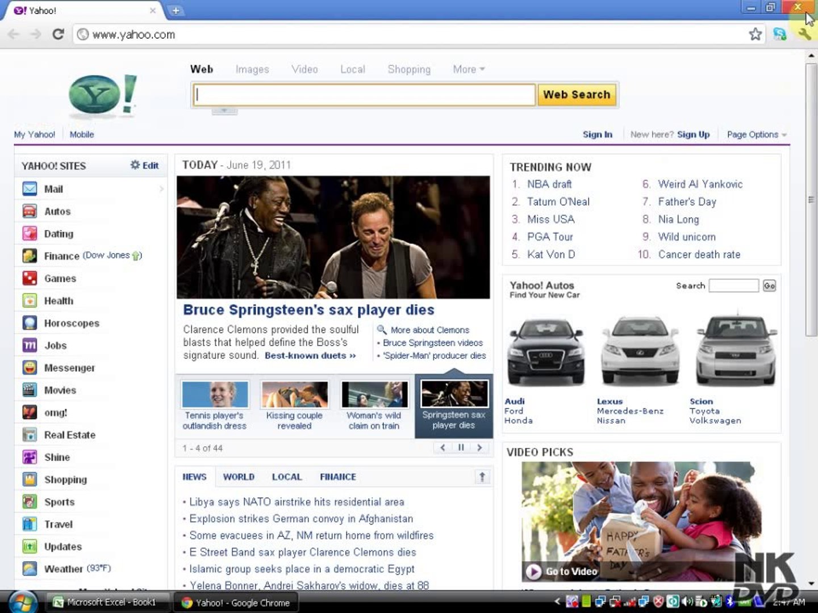Expand search suggestions arrow below search box

coord(224,111)
